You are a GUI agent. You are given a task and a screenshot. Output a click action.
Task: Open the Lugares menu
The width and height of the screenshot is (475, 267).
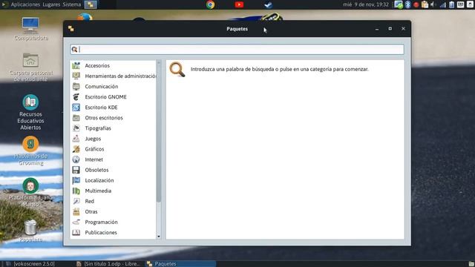point(51,4)
